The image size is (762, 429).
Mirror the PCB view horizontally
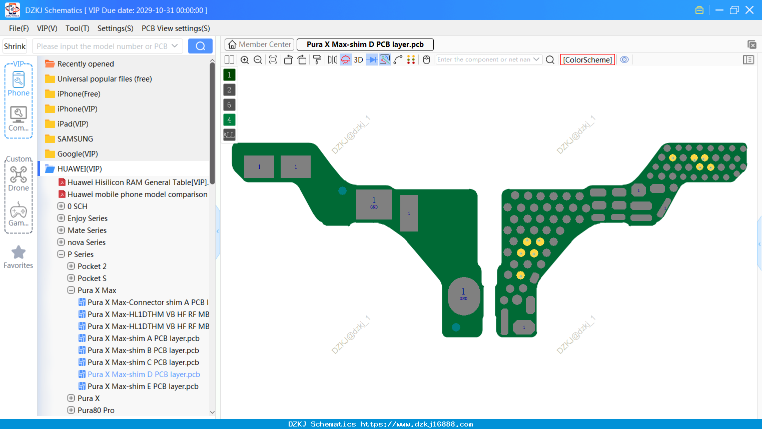[x=333, y=59]
